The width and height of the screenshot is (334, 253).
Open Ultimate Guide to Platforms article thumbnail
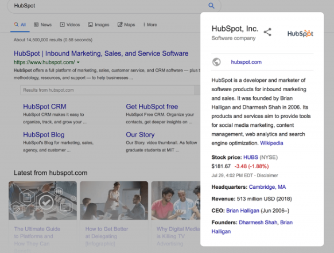(42, 200)
